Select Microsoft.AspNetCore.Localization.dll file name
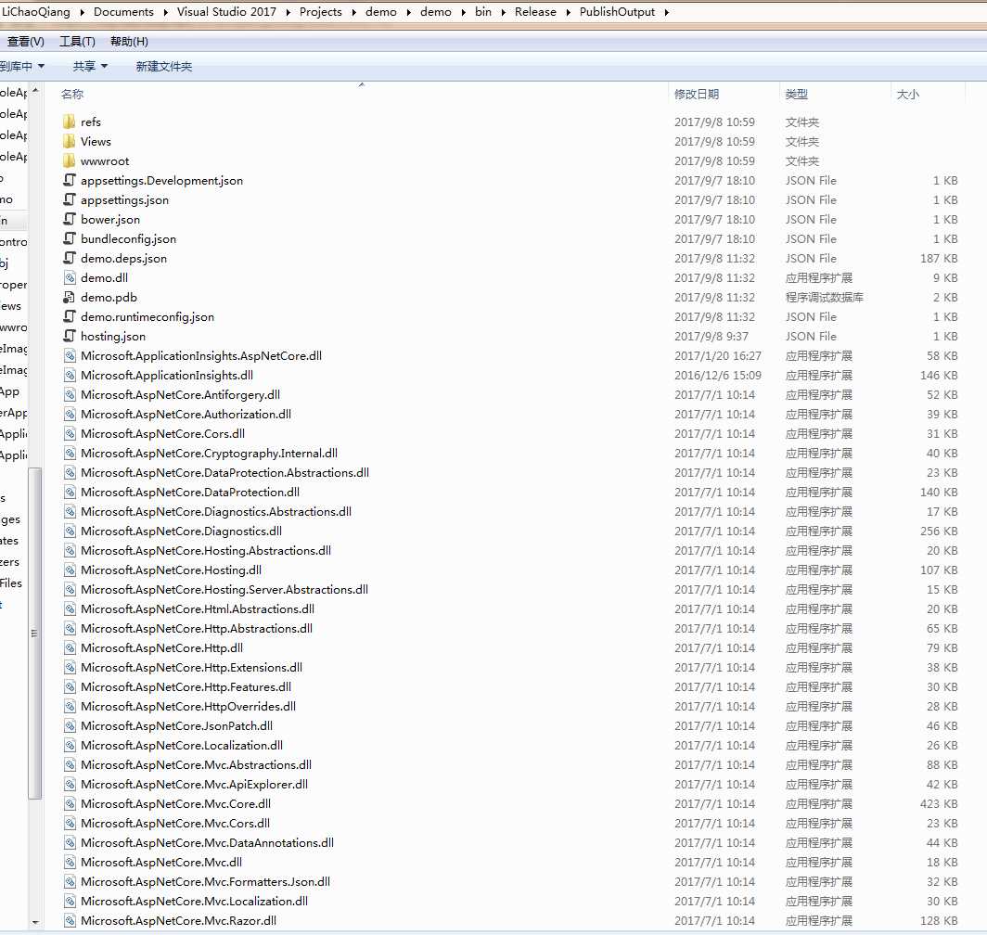This screenshot has width=987, height=935. tap(181, 746)
